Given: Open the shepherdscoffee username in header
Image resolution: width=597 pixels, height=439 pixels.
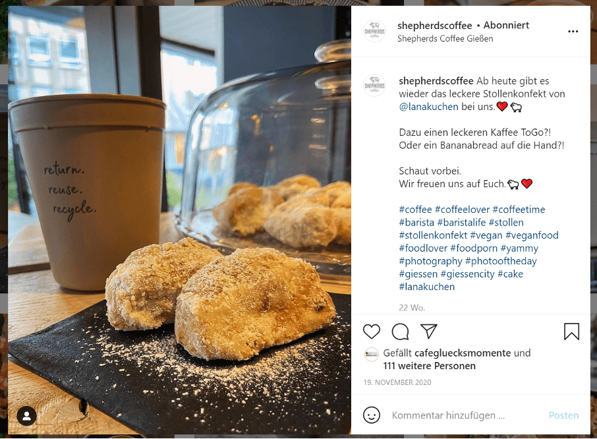Looking at the screenshot, I should tap(434, 26).
